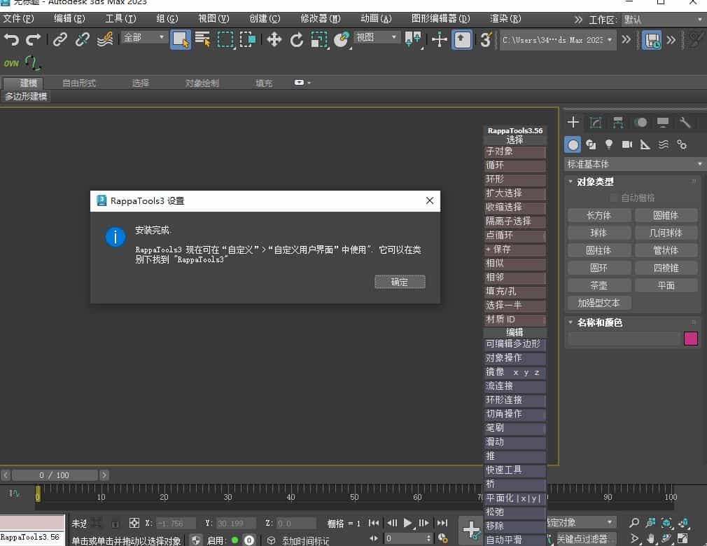Viewport: 707px width, 546px height.
Task: Click the 加强型文本 button
Action: (598, 303)
